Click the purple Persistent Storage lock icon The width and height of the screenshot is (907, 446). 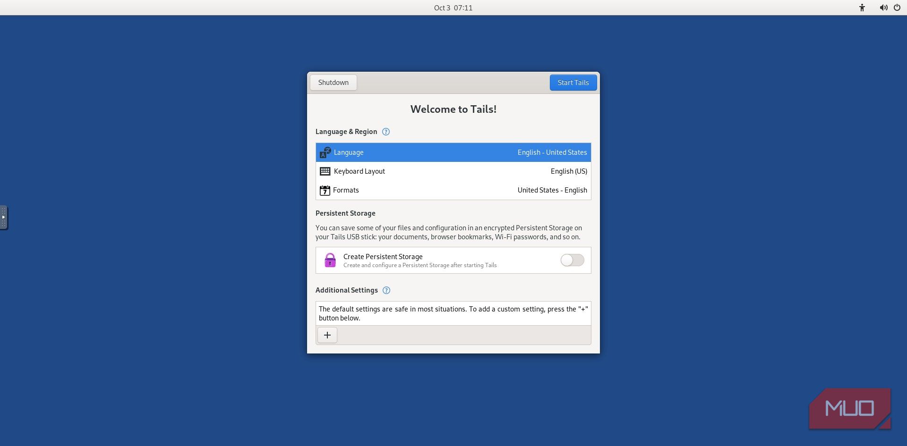point(330,260)
